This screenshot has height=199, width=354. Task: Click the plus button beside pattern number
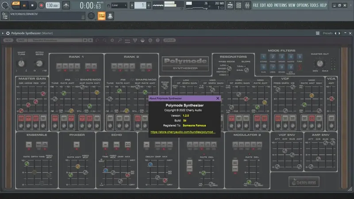tap(149, 5)
